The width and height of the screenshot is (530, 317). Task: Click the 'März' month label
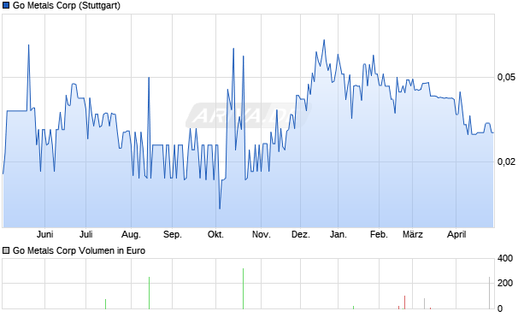pyautogui.click(x=412, y=234)
